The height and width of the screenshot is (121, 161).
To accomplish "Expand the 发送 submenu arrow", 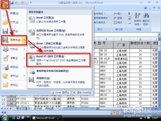I will (x=24, y=67).
